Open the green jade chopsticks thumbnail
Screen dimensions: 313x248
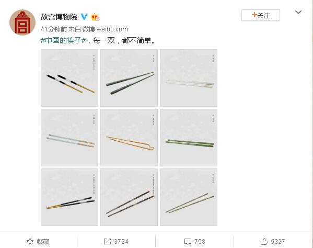pos(189,138)
